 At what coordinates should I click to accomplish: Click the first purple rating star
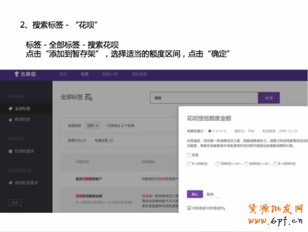coord(209,131)
